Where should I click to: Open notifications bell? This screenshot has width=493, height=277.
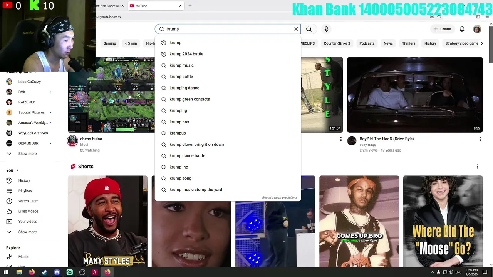[x=462, y=29]
